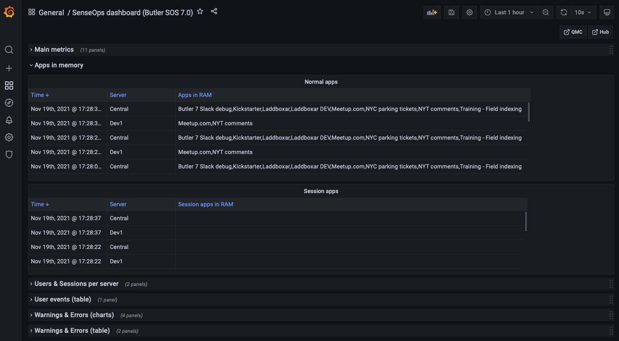Open the Last 1 hour time range picker
619x341 pixels.
[x=510, y=12]
